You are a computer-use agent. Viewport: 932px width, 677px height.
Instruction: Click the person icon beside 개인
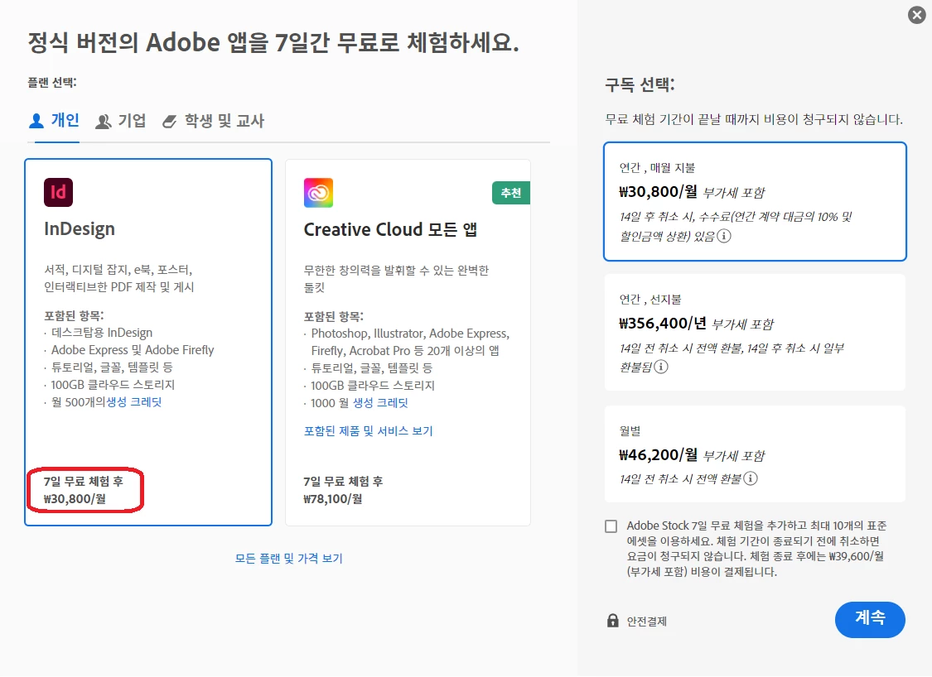(36, 121)
